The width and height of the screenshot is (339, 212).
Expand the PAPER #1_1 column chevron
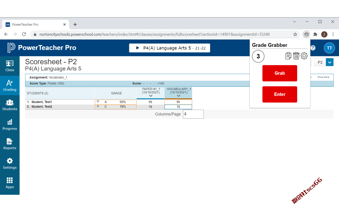tap(151, 96)
